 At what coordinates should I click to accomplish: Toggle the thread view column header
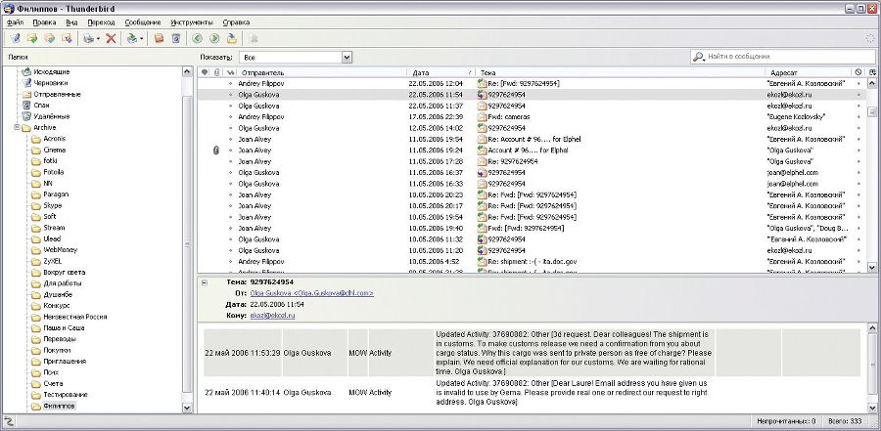(x=205, y=72)
